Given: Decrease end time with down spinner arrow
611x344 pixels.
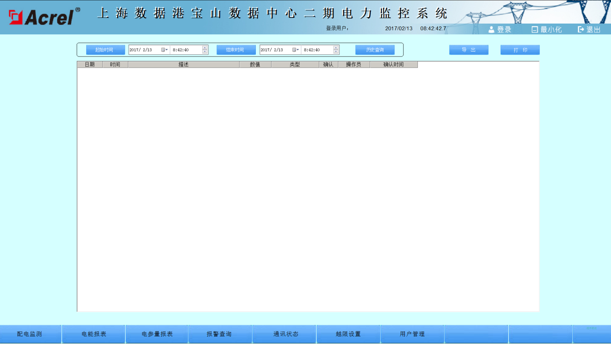Looking at the screenshot, I should point(336,52).
